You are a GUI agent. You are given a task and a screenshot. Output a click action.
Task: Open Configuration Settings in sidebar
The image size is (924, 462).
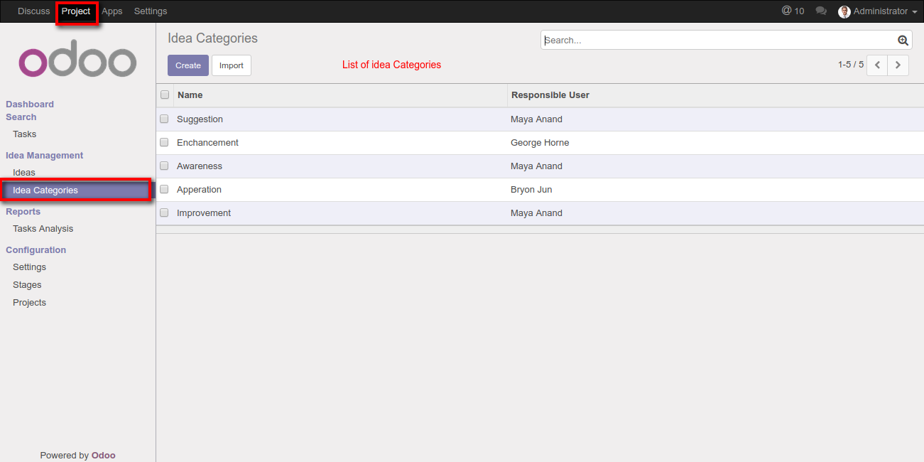[30, 267]
